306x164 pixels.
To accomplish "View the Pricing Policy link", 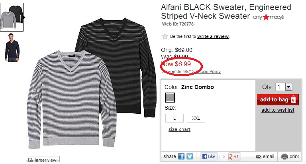I will pyautogui.click(x=208, y=71).
